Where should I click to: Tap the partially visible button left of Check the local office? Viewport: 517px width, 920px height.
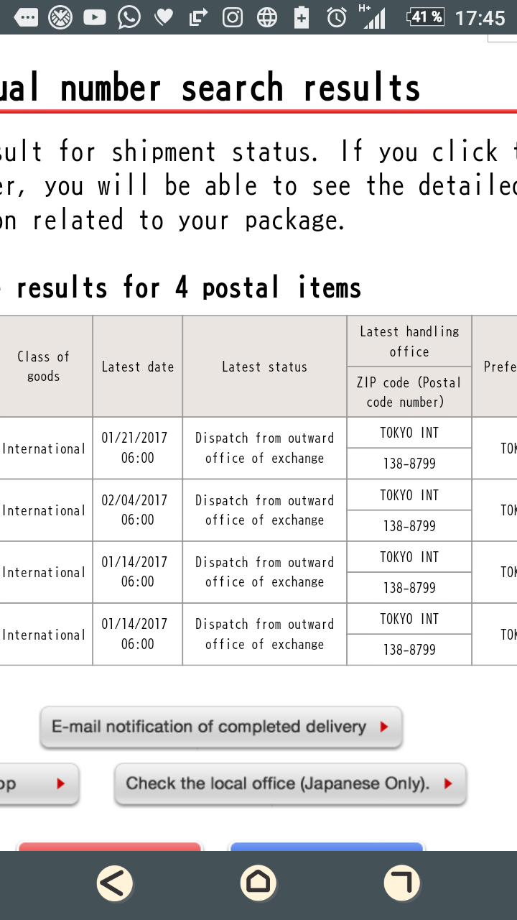37,783
